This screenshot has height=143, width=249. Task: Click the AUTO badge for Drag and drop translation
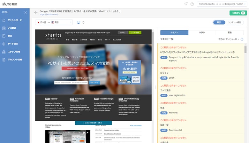(164, 57)
